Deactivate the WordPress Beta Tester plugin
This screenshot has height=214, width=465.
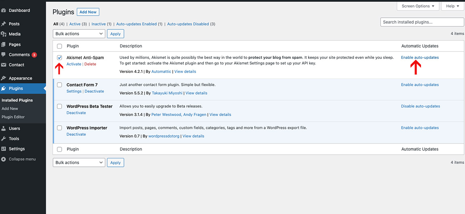76,113
